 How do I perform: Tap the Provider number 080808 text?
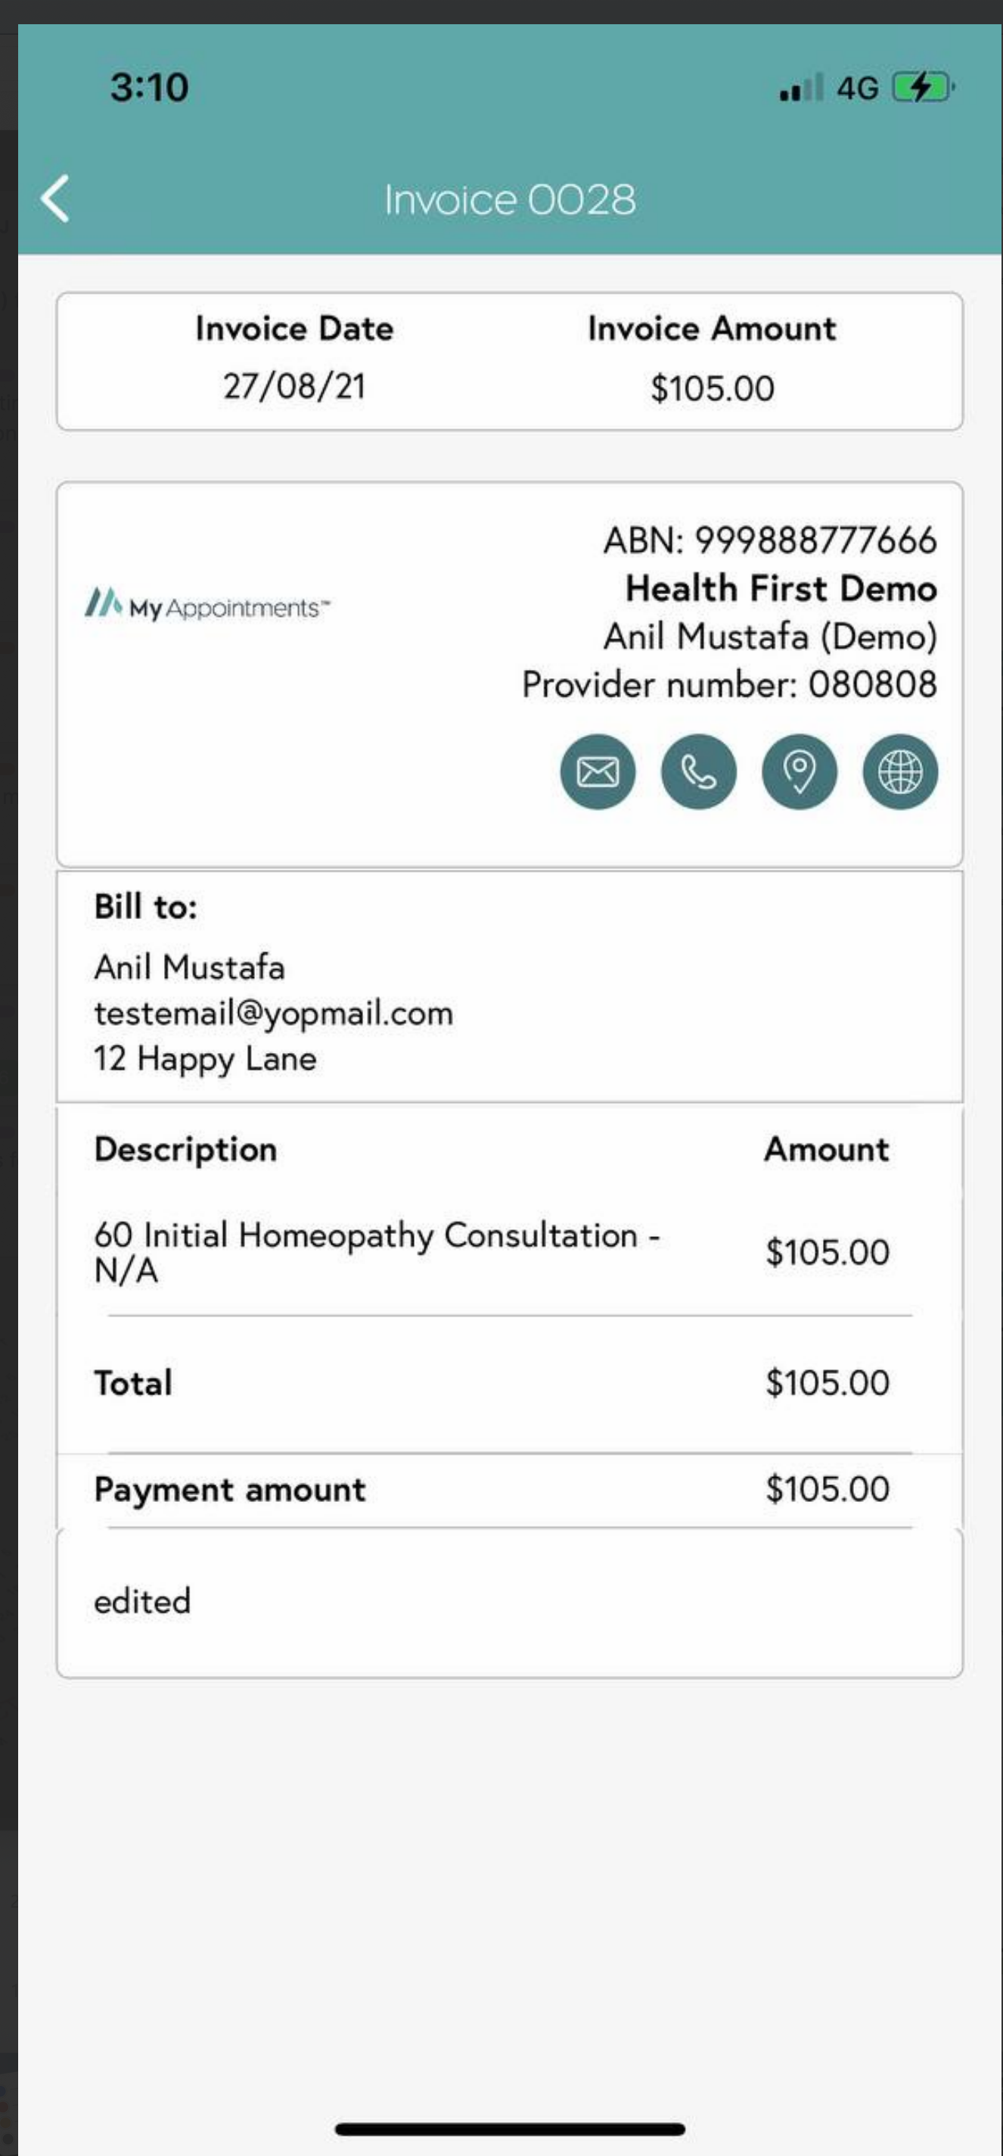pos(728,684)
